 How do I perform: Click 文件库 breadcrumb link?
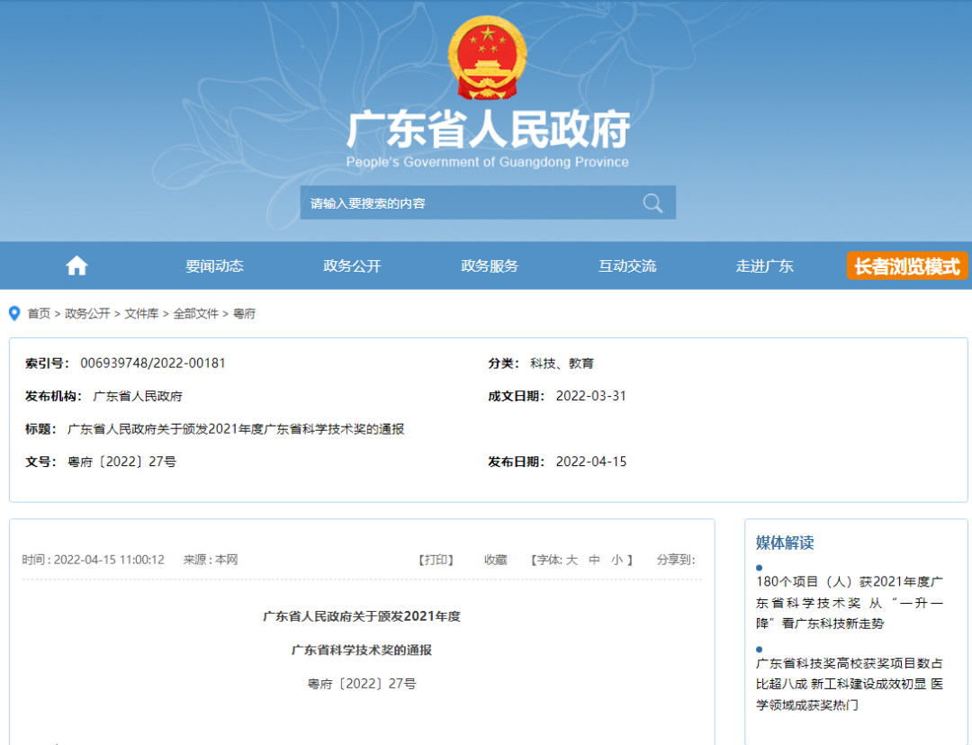tap(141, 313)
